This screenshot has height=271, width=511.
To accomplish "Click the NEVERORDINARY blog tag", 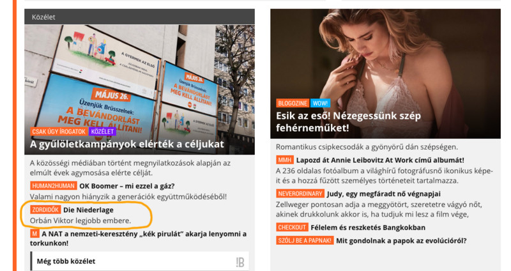I will 300,194.
